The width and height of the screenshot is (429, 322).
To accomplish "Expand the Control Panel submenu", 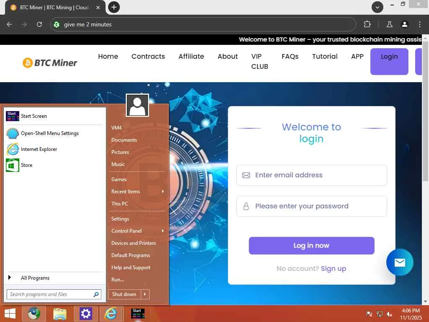I will (163, 231).
